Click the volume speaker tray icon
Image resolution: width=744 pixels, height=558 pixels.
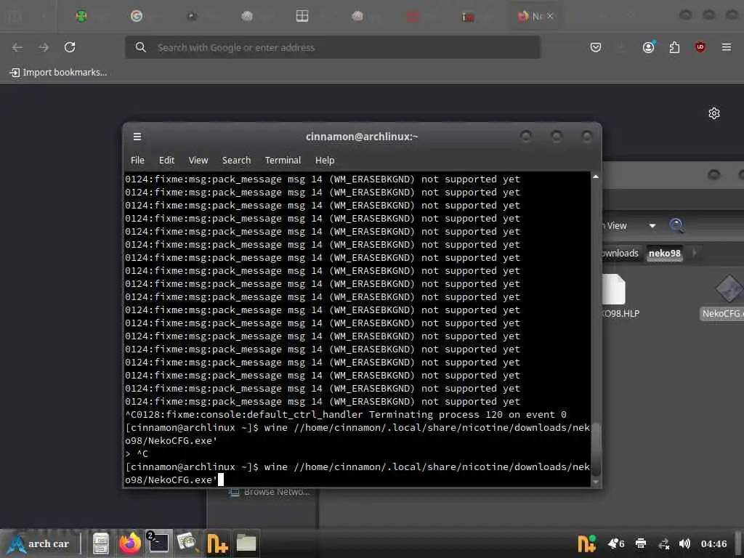point(684,543)
